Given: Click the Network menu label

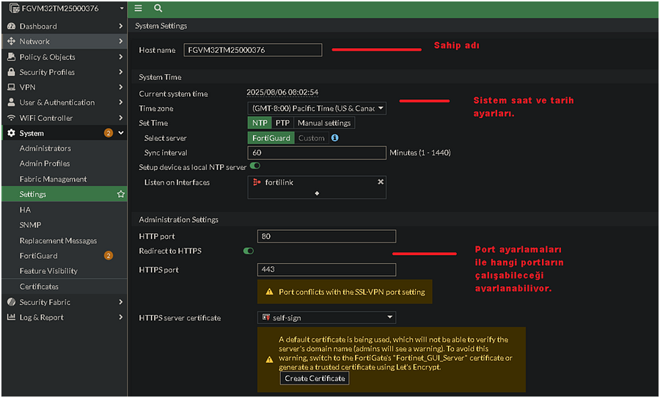Looking at the screenshot, I should (34, 41).
